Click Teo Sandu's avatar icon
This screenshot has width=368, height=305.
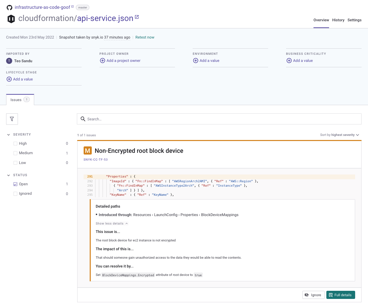(8, 61)
